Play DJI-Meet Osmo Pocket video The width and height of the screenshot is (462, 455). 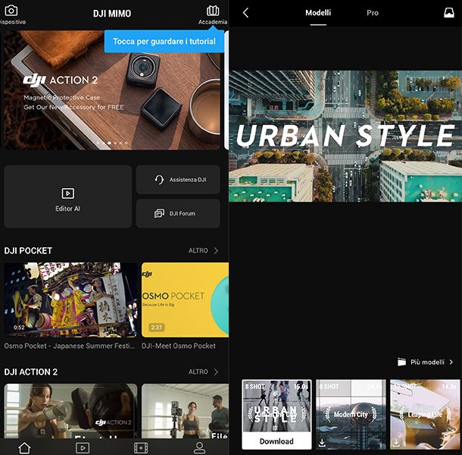click(185, 300)
